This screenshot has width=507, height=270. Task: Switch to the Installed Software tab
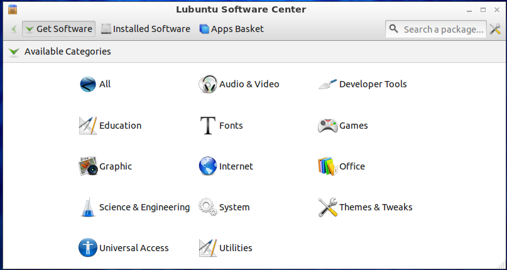pos(145,29)
